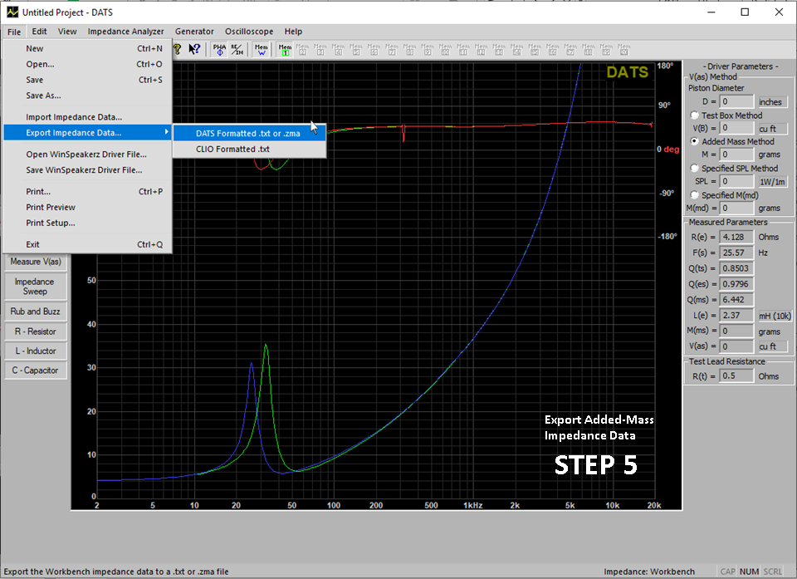
Task: Click the Mem 3 memory icon
Action: [320, 49]
